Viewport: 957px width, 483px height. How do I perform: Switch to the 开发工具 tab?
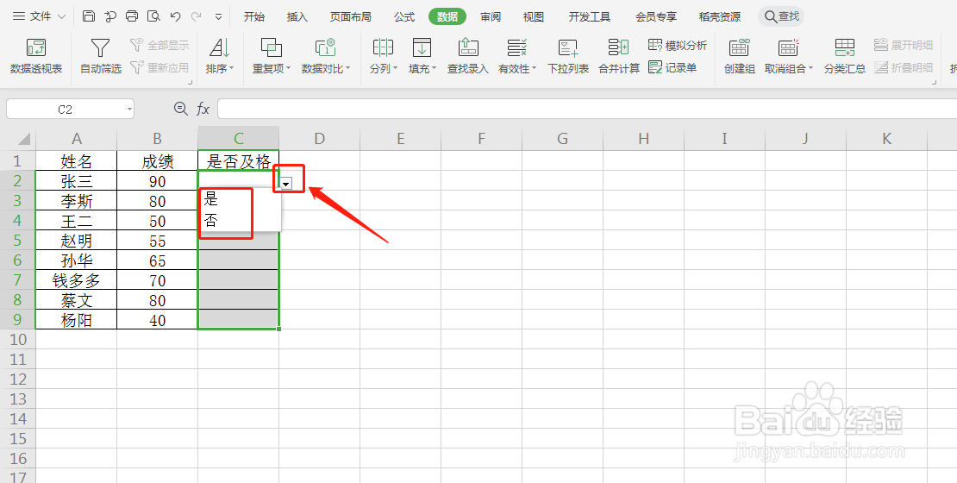(x=589, y=16)
